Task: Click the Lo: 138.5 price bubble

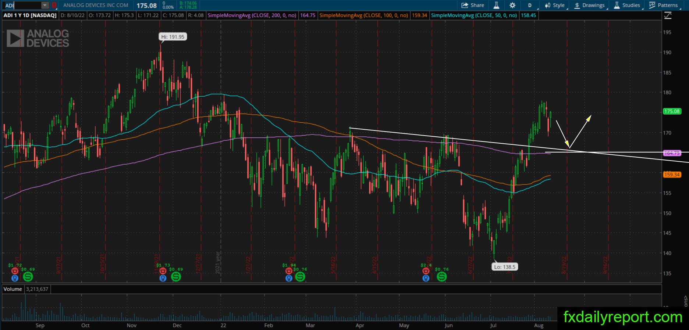Action: pyautogui.click(x=505, y=267)
